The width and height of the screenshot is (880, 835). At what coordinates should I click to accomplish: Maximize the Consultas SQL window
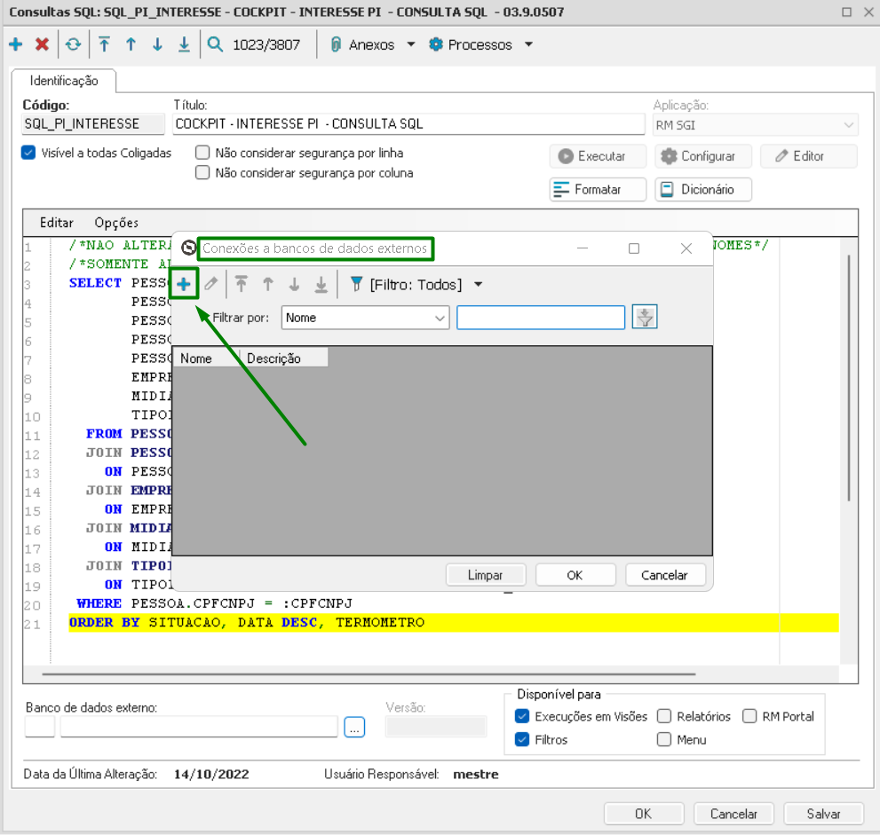(847, 12)
